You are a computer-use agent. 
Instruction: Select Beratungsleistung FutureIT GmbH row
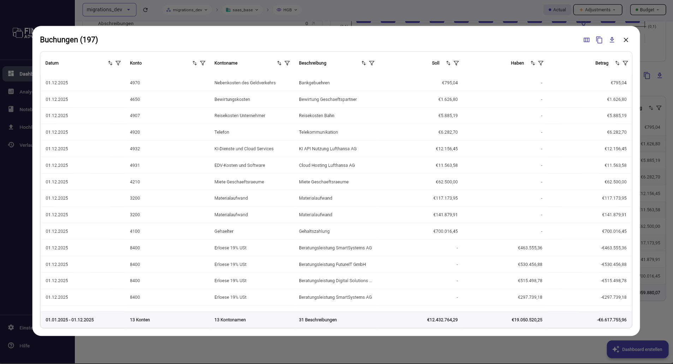pos(336,265)
